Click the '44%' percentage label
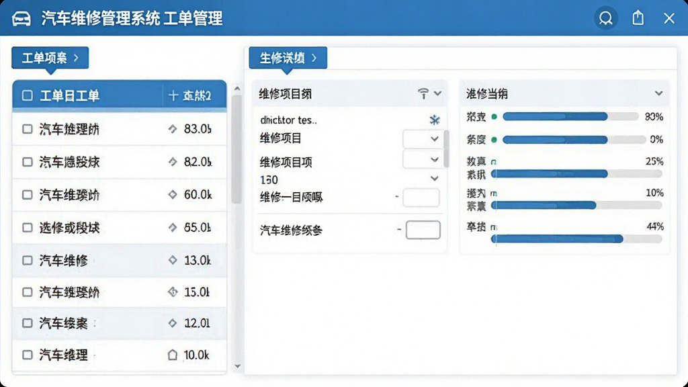The height and width of the screenshot is (387, 688). click(x=654, y=227)
